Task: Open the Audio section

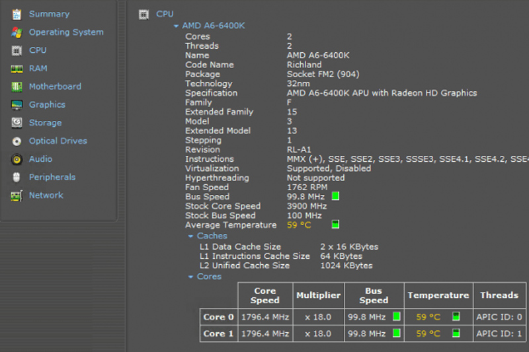Action: click(x=40, y=159)
